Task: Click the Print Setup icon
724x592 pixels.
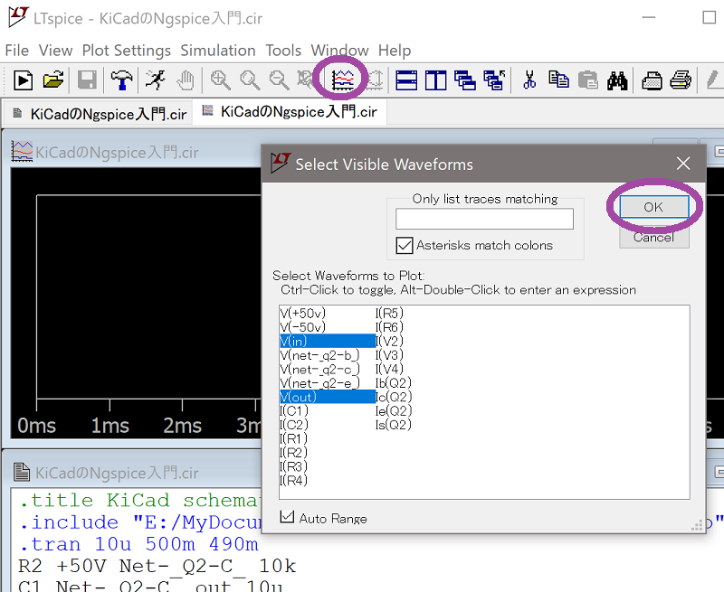Action: tap(652, 80)
